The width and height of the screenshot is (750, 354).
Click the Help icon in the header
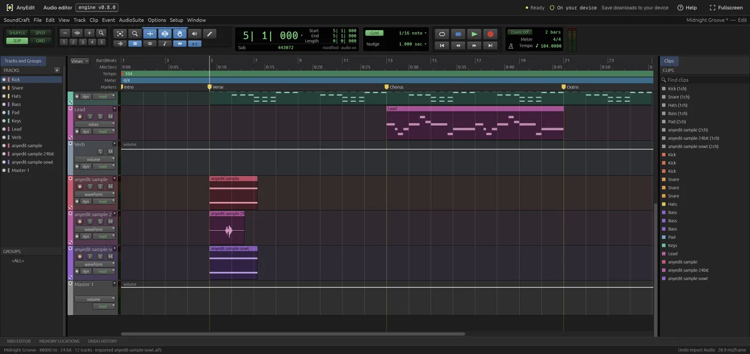pyautogui.click(x=680, y=7)
